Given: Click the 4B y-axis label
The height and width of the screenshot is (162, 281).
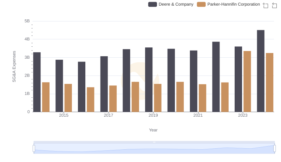Looking at the screenshot, I should point(27,39).
